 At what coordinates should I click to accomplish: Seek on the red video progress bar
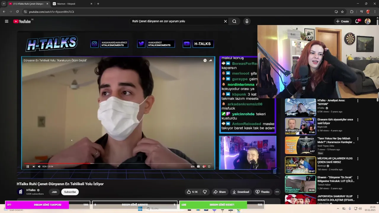click(118, 163)
